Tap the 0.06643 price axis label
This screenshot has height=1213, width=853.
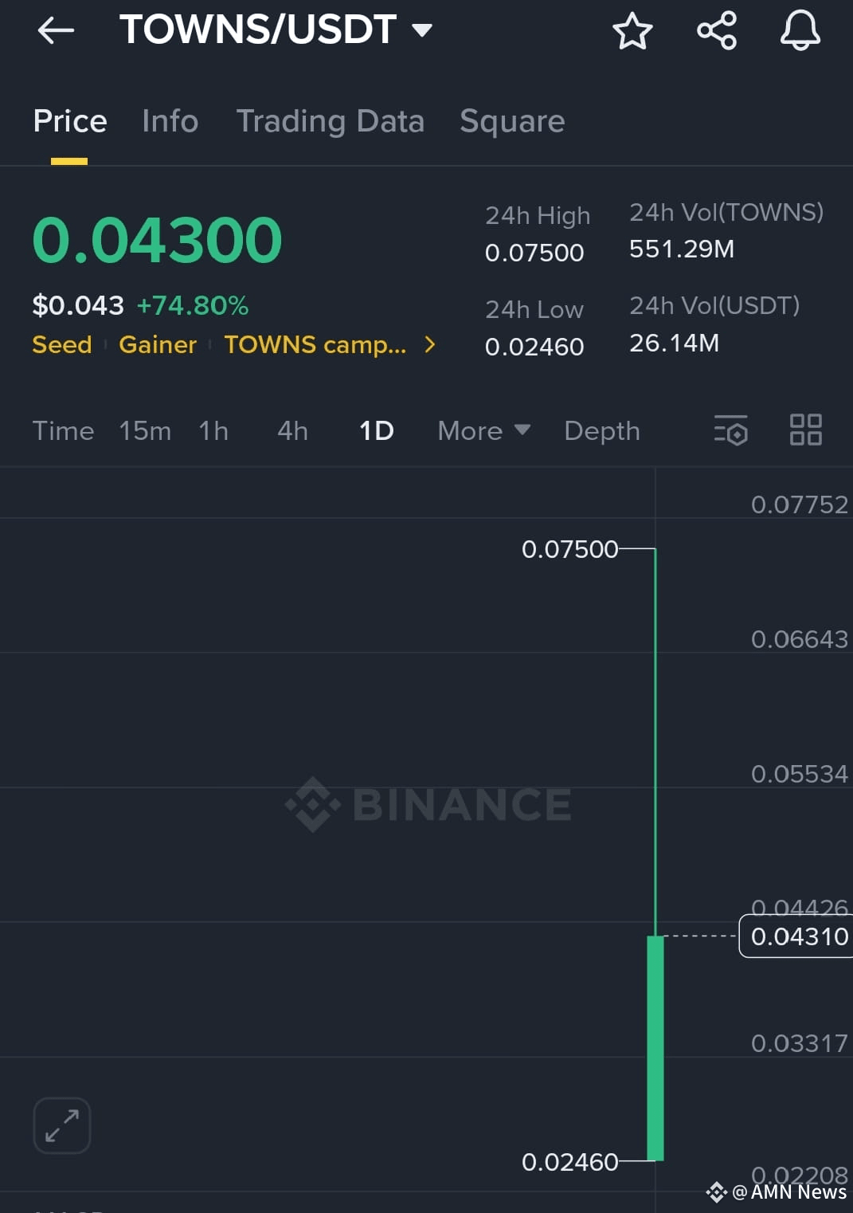coord(800,639)
